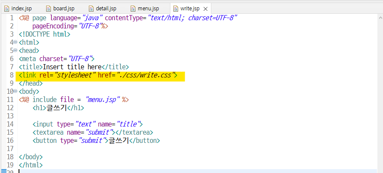Click "./css/write.css" href value
This screenshot has width=383, height=173.
(145, 75)
